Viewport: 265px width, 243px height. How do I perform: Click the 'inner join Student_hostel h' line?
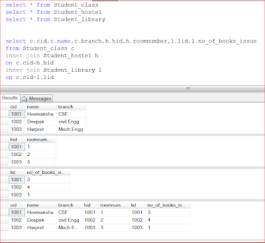[x=52, y=56]
